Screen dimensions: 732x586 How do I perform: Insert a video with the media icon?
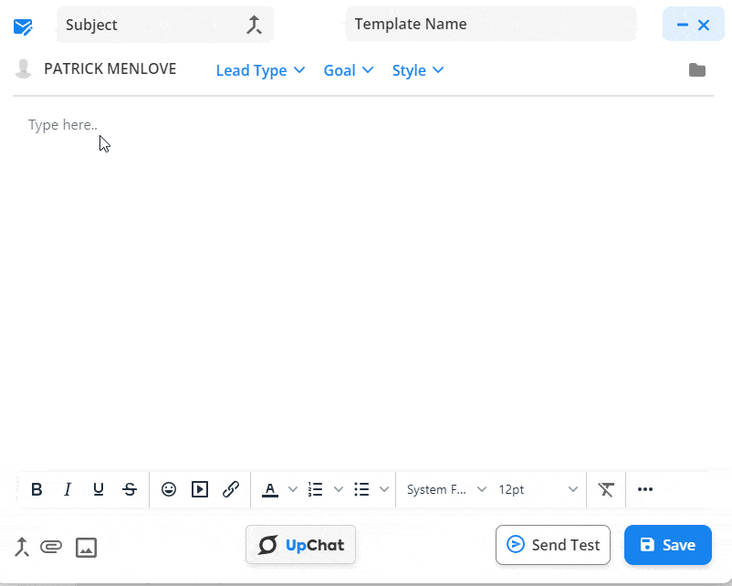200,489
